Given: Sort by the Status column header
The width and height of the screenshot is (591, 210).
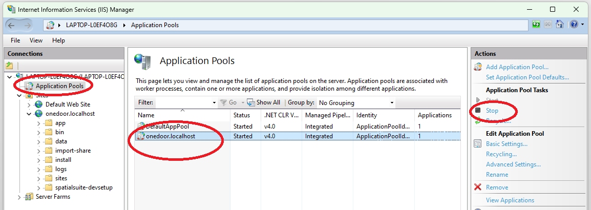Looking at the screenshot, I should pos(245,115).
